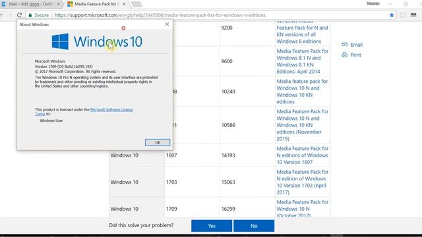Close the About Windows dialog
Viewport: 422px width, 237px height.
point(167,24)
